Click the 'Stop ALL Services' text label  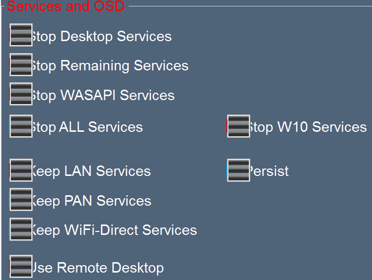pyautogui.click(x=87, y=127)
